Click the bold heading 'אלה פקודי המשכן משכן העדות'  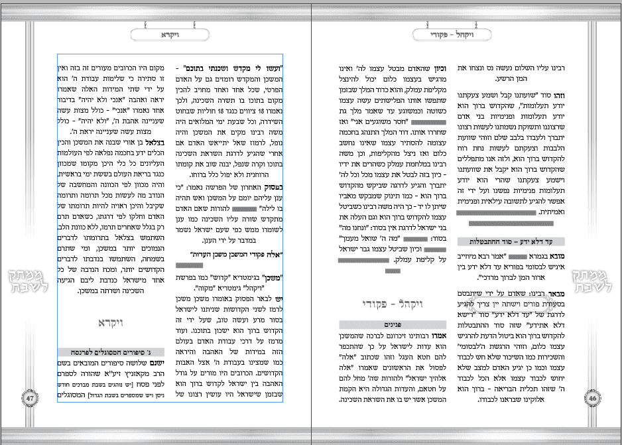coord(235,255)
